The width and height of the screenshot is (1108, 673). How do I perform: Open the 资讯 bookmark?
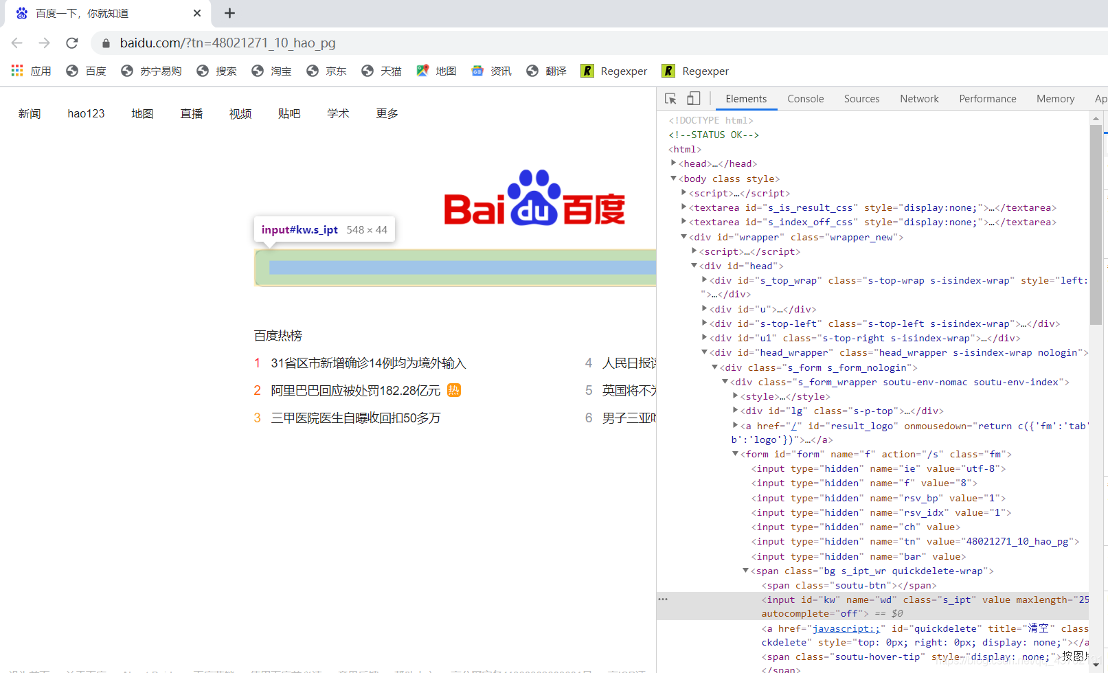491,71
